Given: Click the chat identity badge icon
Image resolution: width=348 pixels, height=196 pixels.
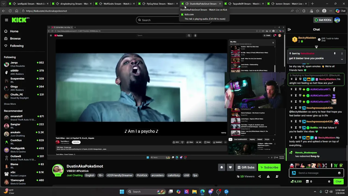Looking at the screenshot, I should (294, 173).
